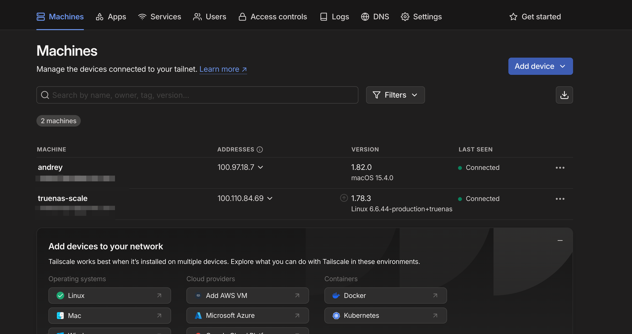
Task: Click the Filters funnel icon
Action: 377,95
